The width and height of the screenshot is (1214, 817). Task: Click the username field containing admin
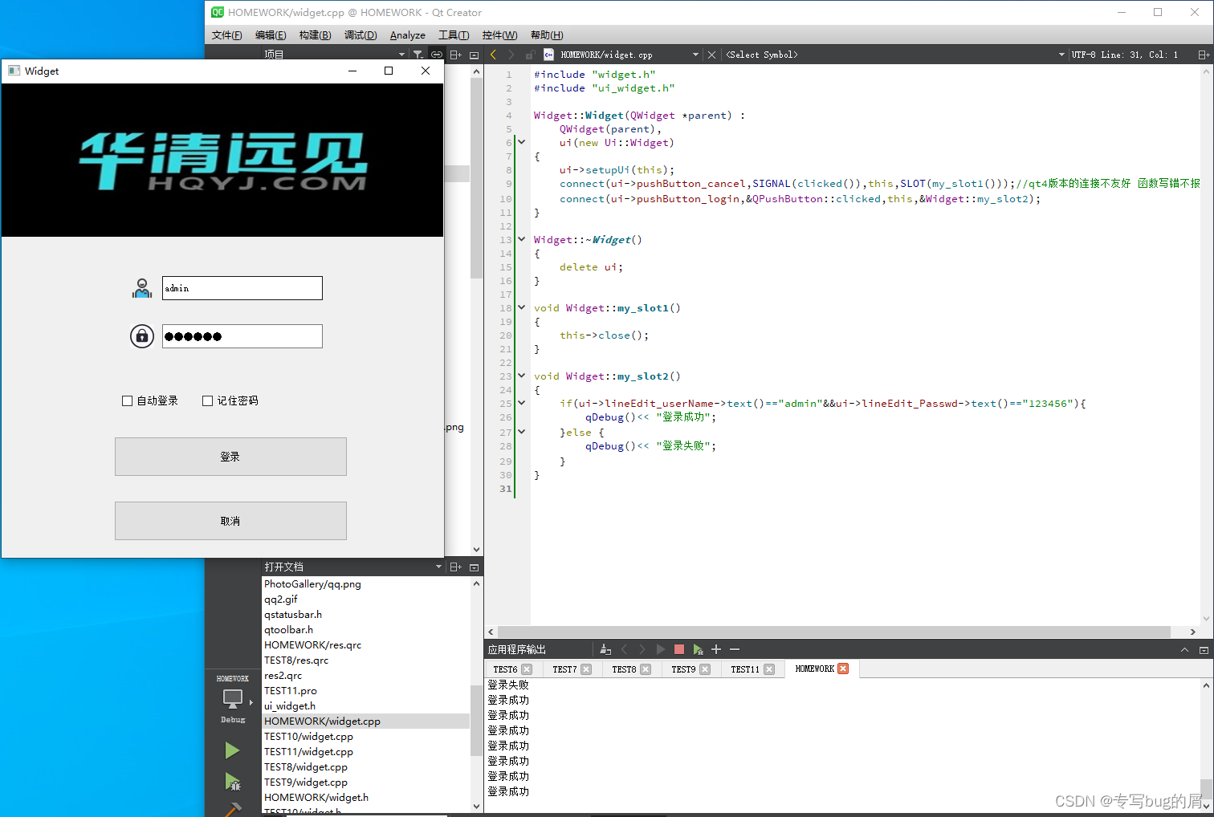point(242,288)
